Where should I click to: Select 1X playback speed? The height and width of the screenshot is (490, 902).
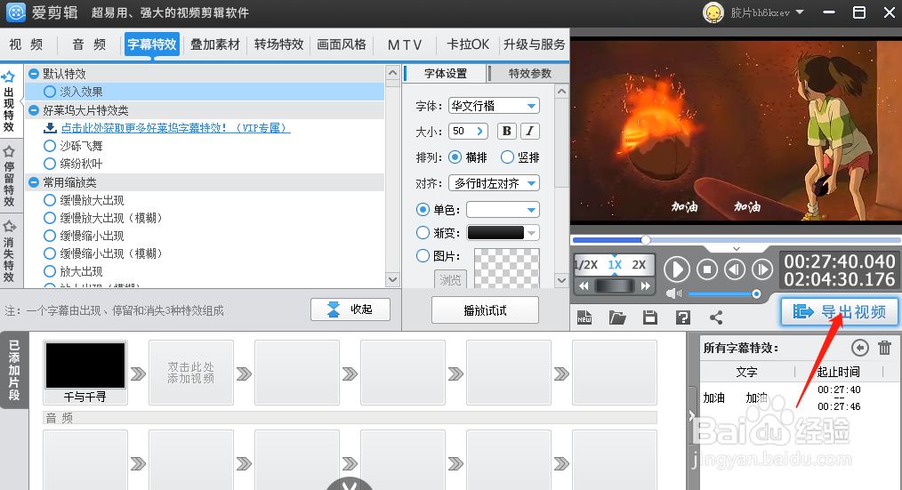pos(615,264)
